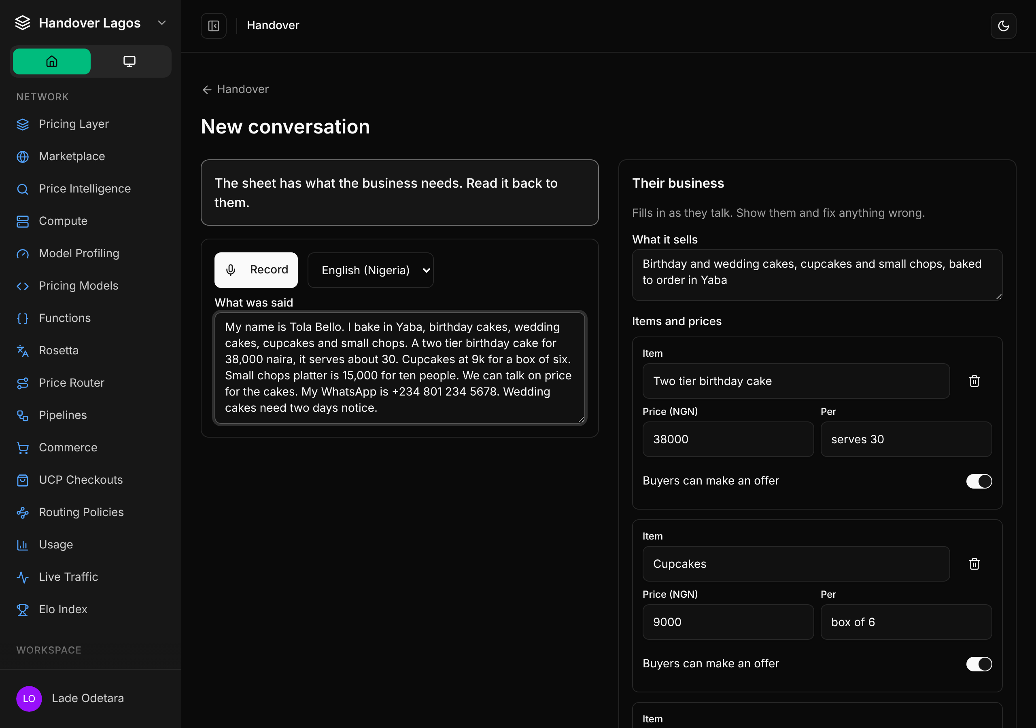1036x728 pixels.
Task: Click the Price Intelligence search icon
Action: (23, 189)
